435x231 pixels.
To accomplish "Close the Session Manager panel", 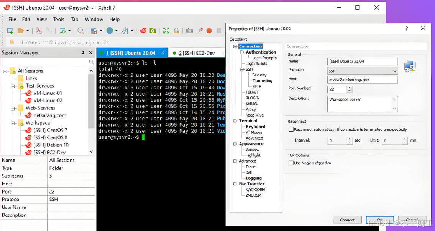I will click(90, 53).
